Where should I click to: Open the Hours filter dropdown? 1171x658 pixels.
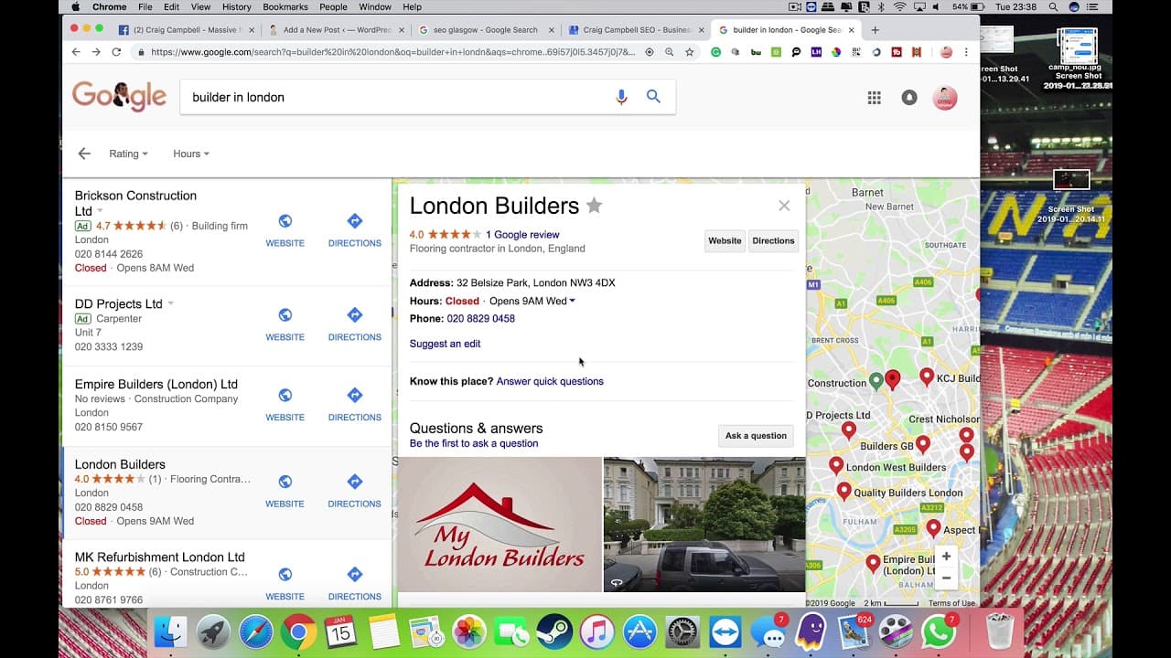(191, 154)
